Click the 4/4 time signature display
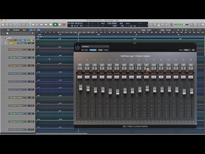205x154 pixels. coord(121,23)
